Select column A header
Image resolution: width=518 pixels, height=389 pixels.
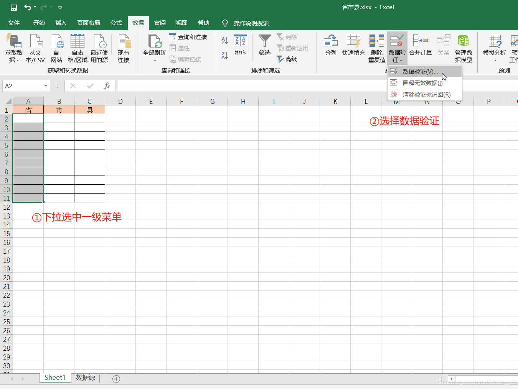[x=28, y=101]
